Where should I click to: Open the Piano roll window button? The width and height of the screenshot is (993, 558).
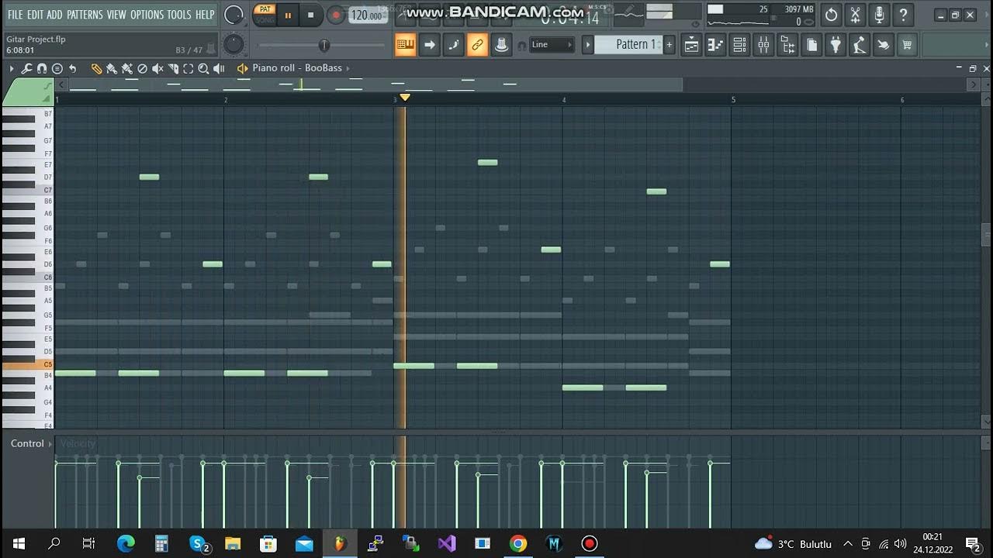(x=715, y=45)
